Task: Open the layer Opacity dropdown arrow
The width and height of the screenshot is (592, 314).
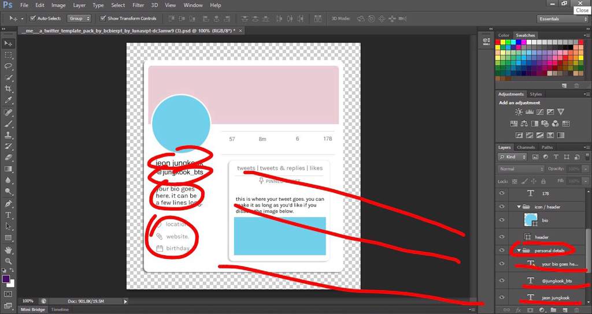Action: coord(586,169)
